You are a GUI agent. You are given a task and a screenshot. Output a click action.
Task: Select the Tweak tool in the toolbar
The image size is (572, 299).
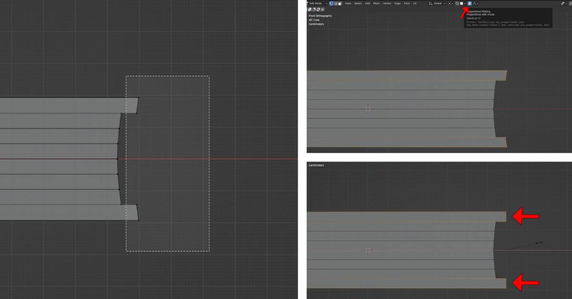point(310,9)
